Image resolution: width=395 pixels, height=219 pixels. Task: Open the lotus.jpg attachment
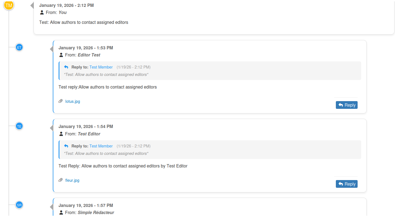tap(73, 101)
